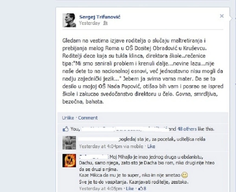Click the thumbs-up icon beside You

click(x=65, y=129)
